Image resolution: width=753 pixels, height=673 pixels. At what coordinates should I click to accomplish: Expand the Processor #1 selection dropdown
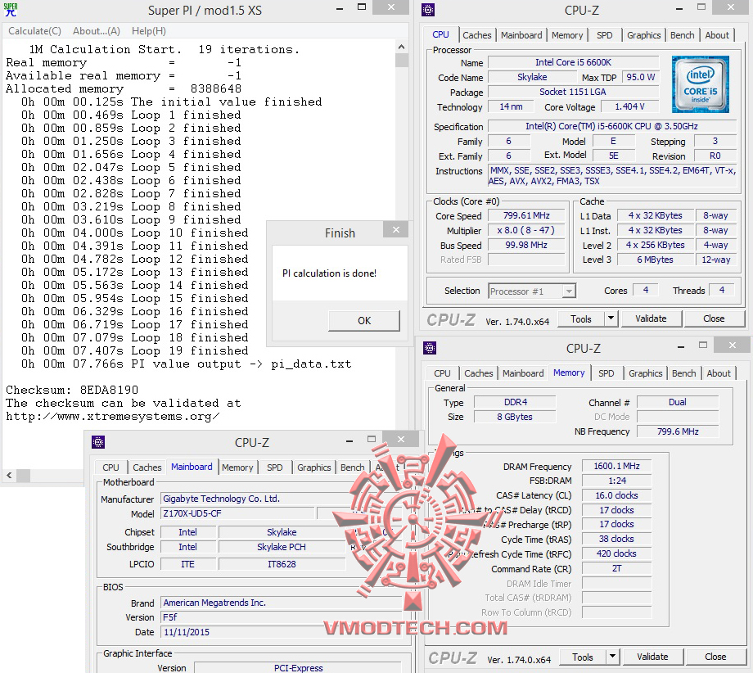[x=569, y=291]
